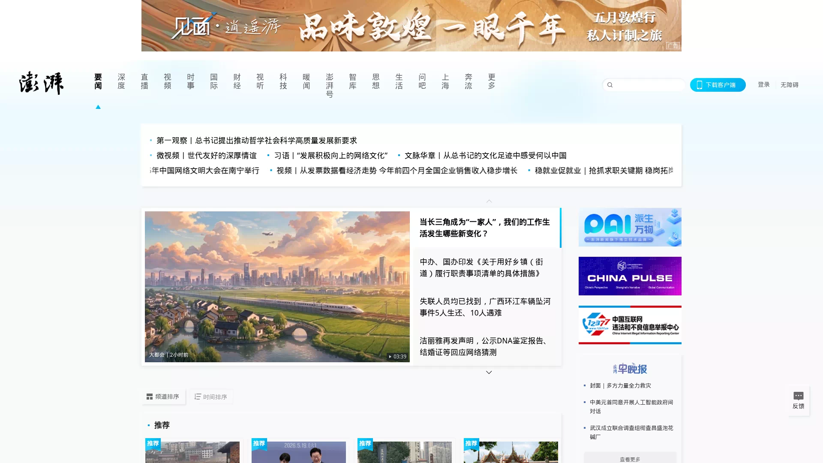Open the 微视频 世代友好的深厚情谊 headline
The height and width of the screenshot is (463, 823).
click(x=206, y=156)
